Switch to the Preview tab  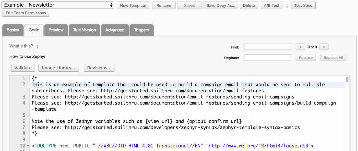(x=56, y=30)
